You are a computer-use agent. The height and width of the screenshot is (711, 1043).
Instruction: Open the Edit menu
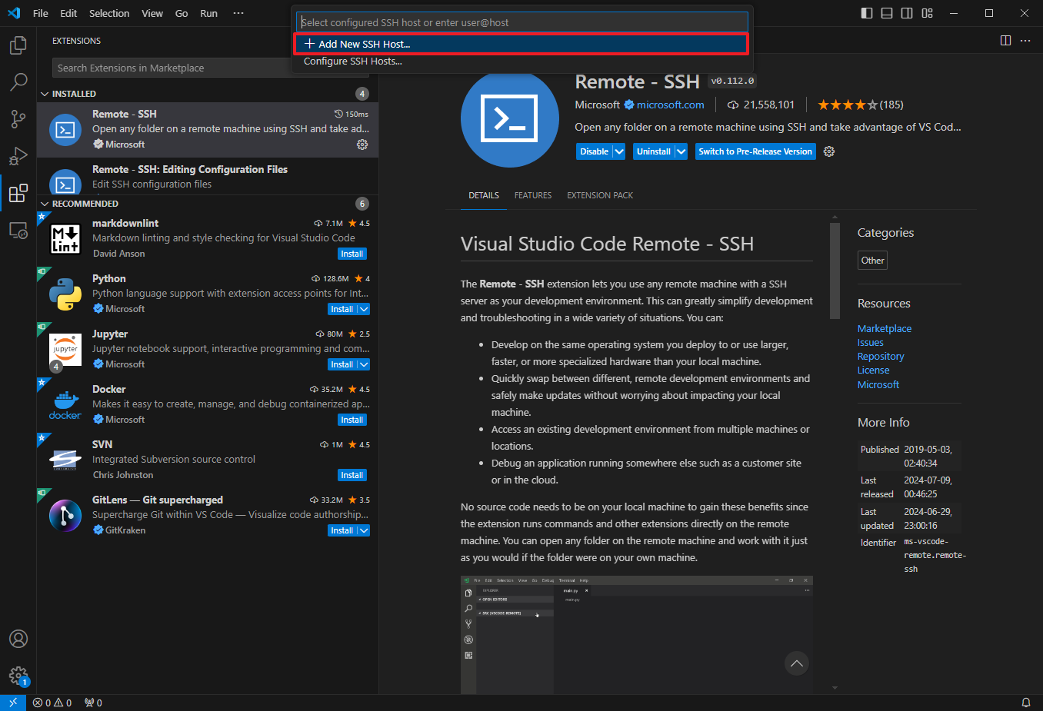click(68, 13)
